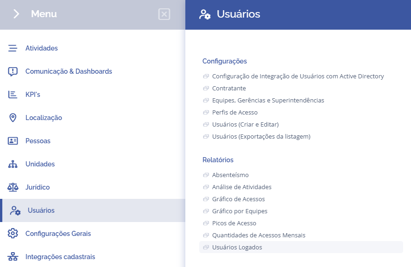Viewport: 411px width, 267px height.
Task: View the Gráfico de Acessos report
Action: point(238,199)
